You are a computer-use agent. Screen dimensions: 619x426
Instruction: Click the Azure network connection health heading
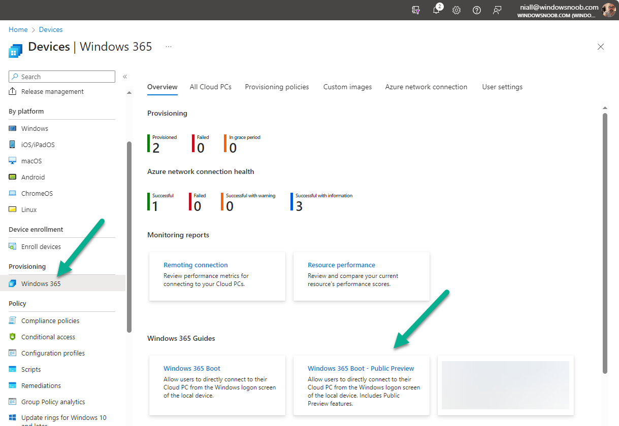tap(201, 171)
